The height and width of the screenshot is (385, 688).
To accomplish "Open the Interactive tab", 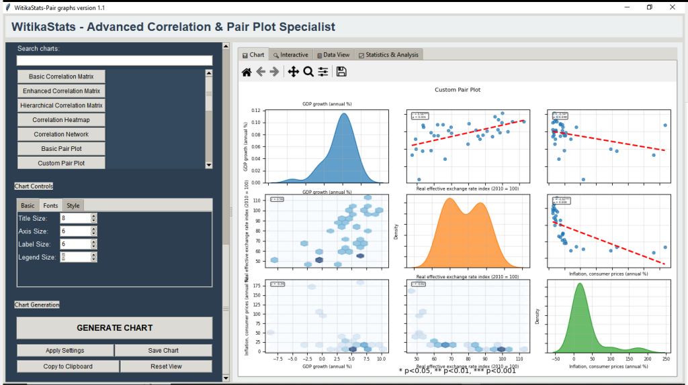I will [x=291, y=55].
